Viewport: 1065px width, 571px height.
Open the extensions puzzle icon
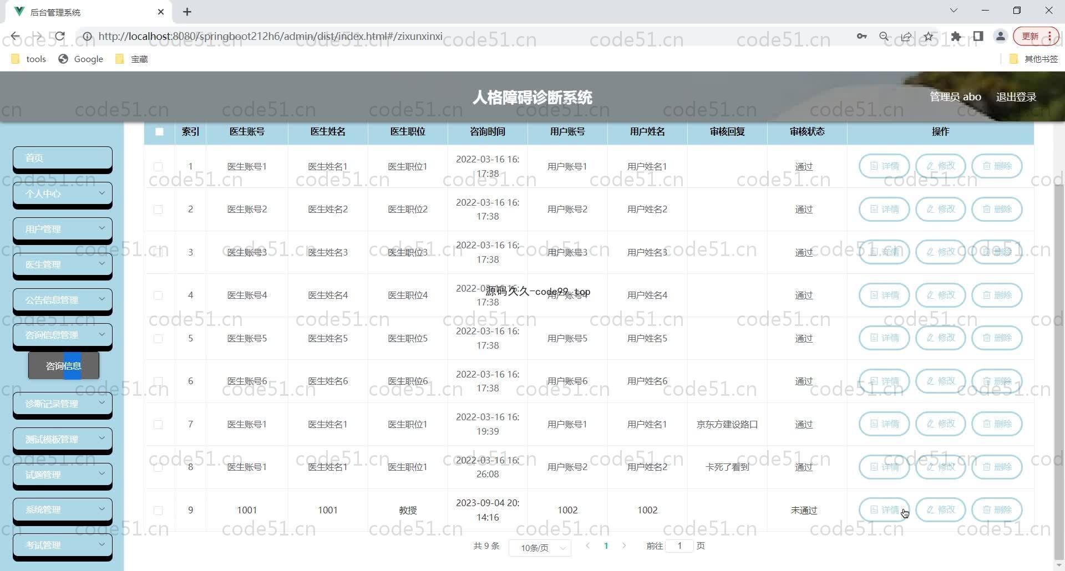coord(956,37)
